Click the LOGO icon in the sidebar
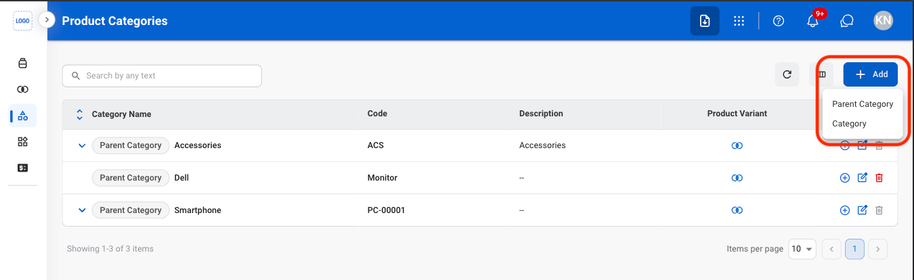Image resolution: width=914 pixels, height=280 pixels. pos(23,21)
